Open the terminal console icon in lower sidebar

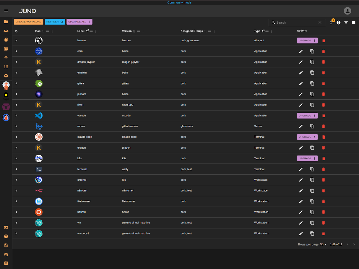coord(6,227)
